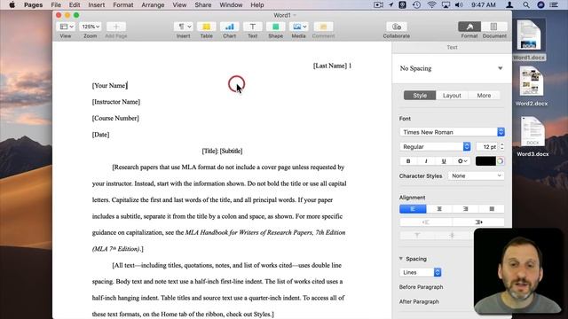Click the Collaborate icon
Image resolution: width=568 pixels, height=319 pixels.
pos(397,27)
